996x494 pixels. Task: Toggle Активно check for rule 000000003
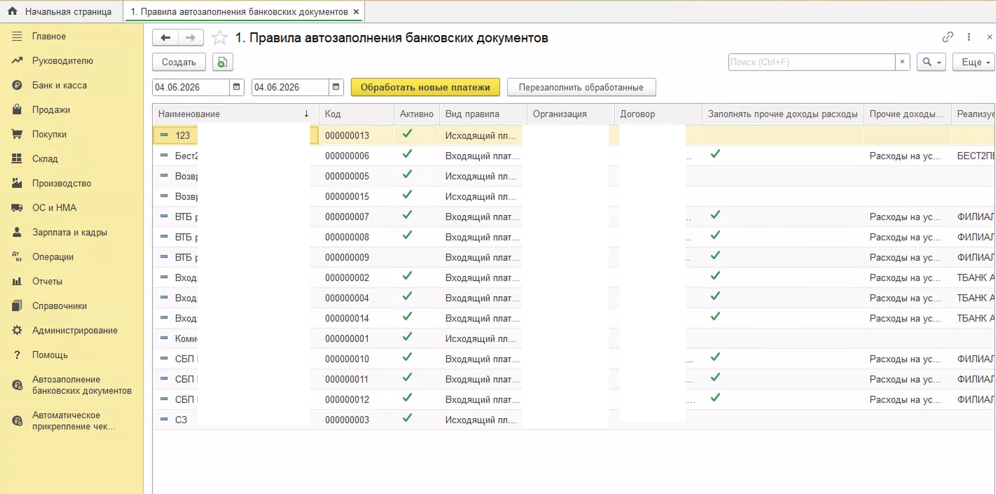point(407,419)
